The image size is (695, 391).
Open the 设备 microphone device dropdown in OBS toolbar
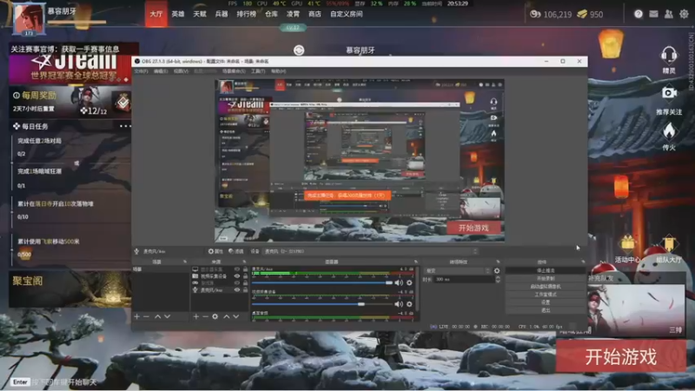point(371,251)
